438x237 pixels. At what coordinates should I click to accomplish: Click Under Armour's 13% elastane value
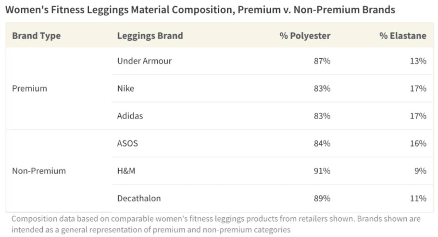(418, 61)
